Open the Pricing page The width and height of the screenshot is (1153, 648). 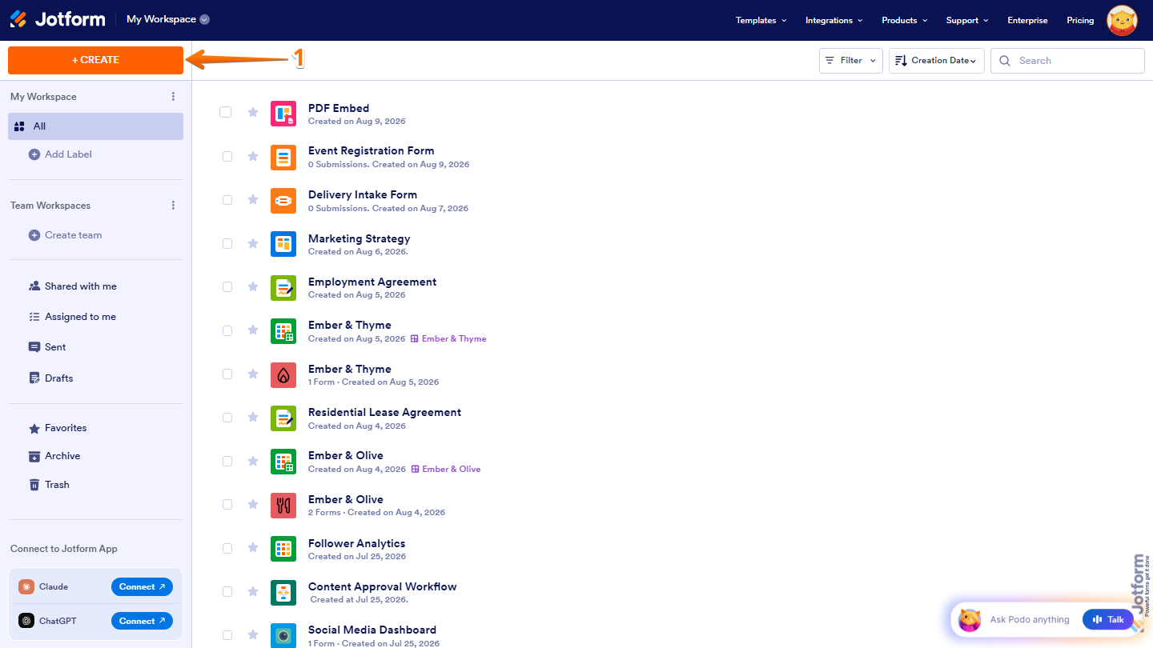point(1080,20)
